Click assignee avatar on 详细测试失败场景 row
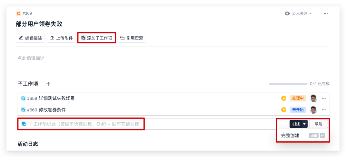 pos(313,98)
